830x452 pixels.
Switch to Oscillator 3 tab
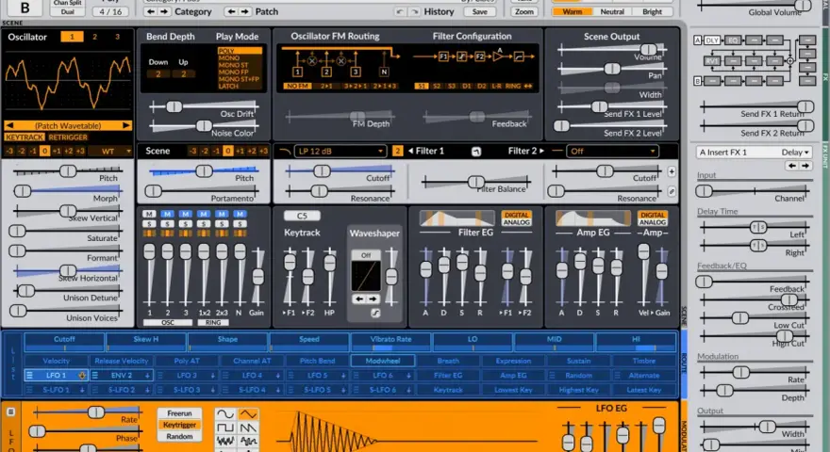(x=118, y=37)
